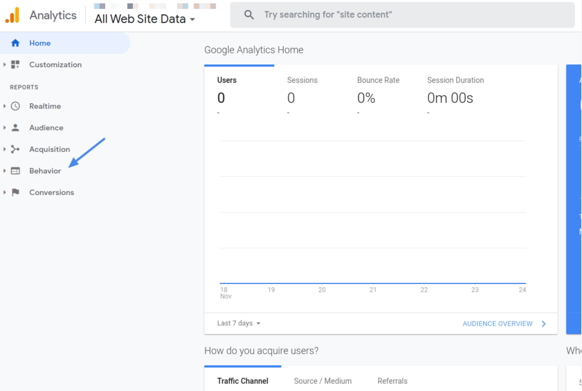Select the Source / Medium tab
This screenshot has width=582, height=391.
(322, 381)
